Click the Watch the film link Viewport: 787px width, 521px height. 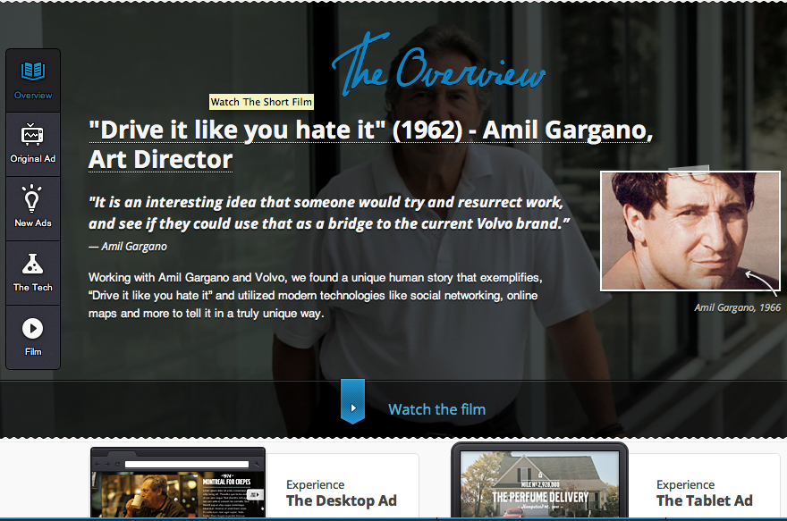[x=436, y=409]
